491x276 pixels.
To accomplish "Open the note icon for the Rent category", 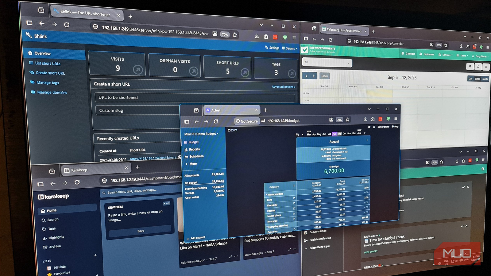I will click(294, 198).
